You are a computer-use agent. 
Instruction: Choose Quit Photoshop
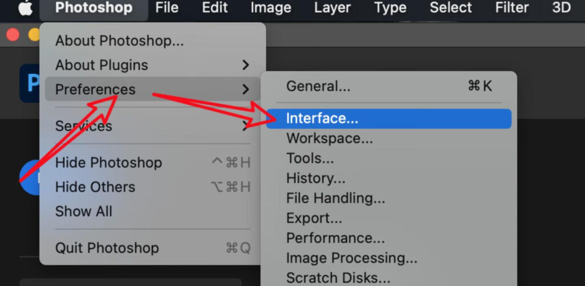153,248
